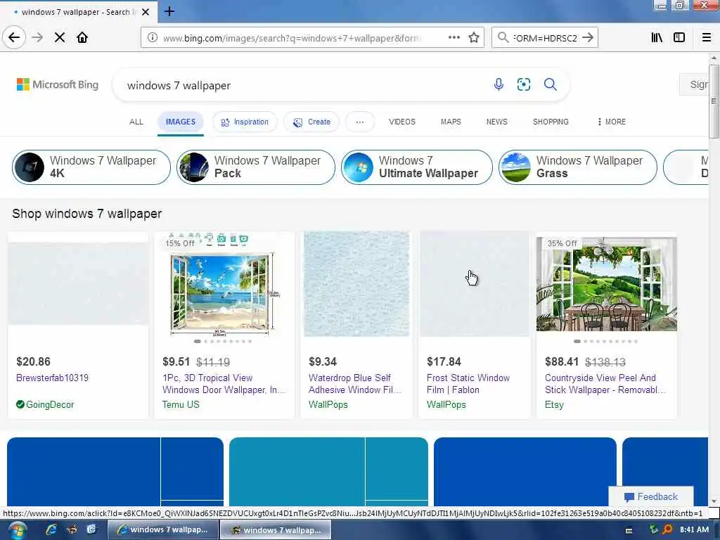Start voice search with the microphone icon

coord(499,84)
